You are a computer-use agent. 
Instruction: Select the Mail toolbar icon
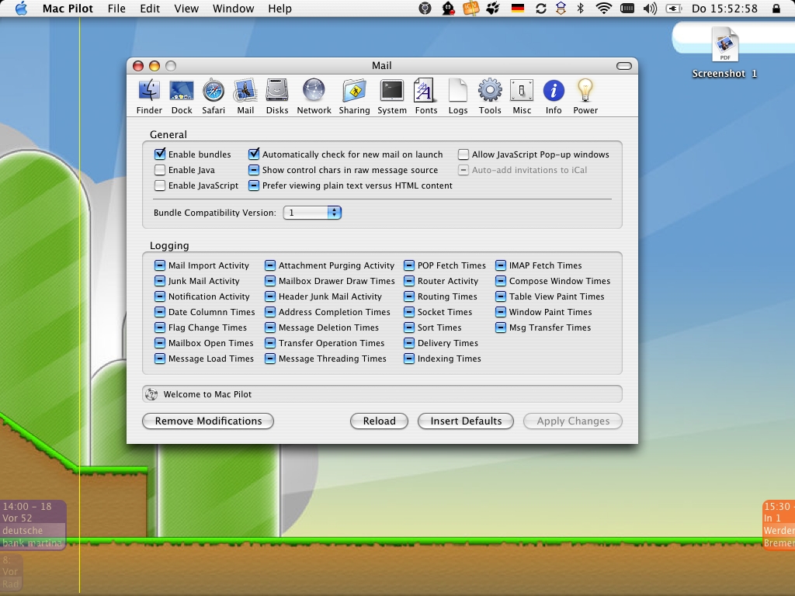point(245,97)
